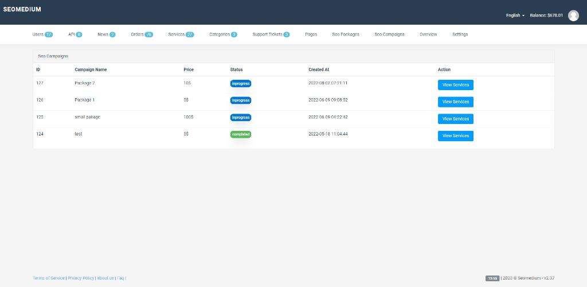587x287 pixels.
Task: Open the Users menu item
Action: pyautogui.click(x=42, y=34)
